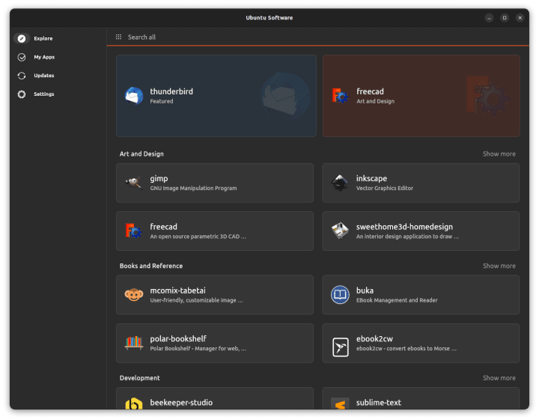Show more Art and Design apps
The height and width of the screenshot is (420, 539).
coord(499,154)
